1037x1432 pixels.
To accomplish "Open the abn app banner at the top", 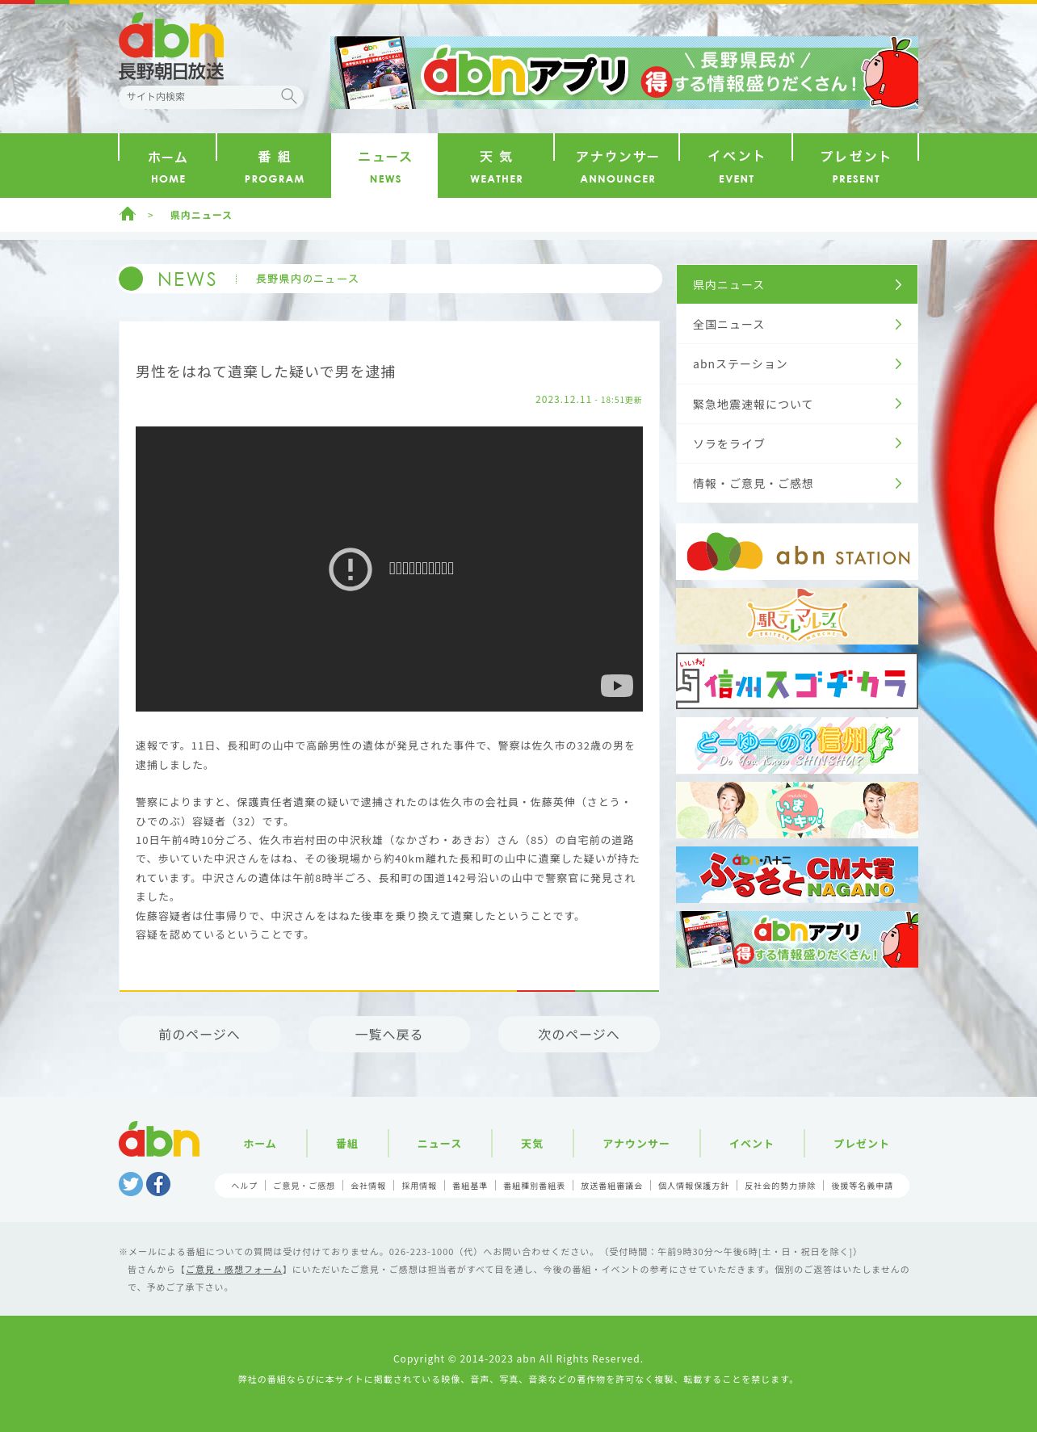I will (x=624, y=73).
